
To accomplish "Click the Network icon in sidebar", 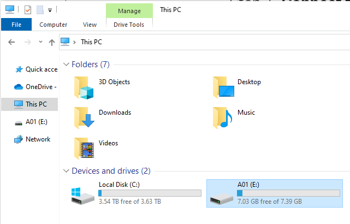I will tap(19, 139).
